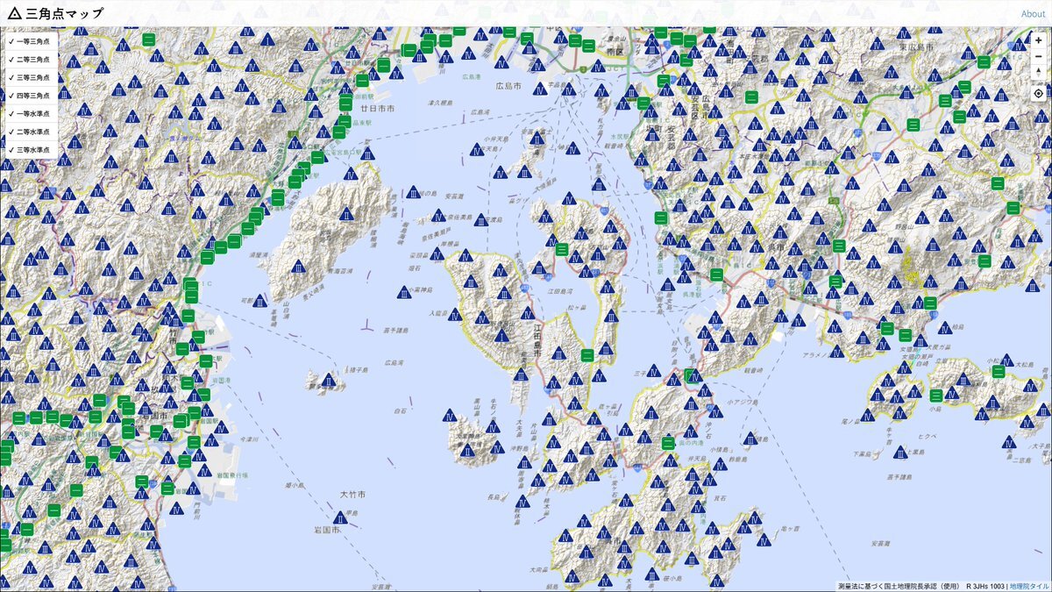Screen dimensions: 1052x592
Task: Select triangle marker right of 広島市 label
Action: point(541,88)
